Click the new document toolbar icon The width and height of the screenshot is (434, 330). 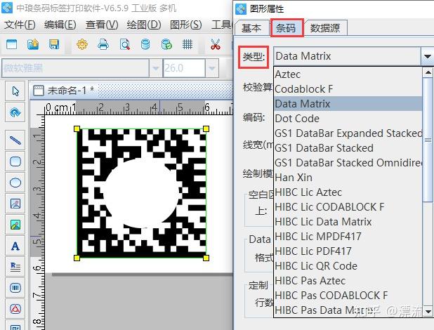[12, 44]
